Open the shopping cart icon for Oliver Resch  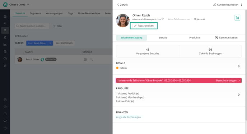pyautogui.click(x=237, y=18)
